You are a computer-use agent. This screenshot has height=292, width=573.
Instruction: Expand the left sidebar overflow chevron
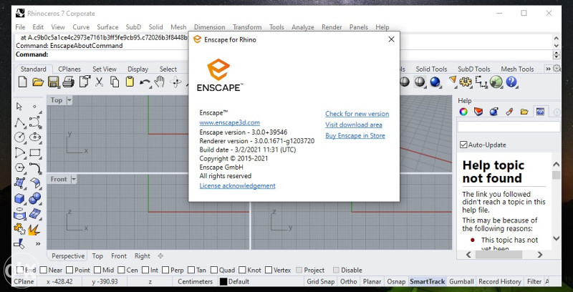tap(38, 244)
